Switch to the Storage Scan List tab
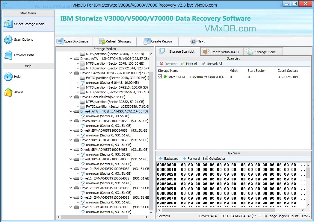314x222 pixels. (x=178, y=51)
